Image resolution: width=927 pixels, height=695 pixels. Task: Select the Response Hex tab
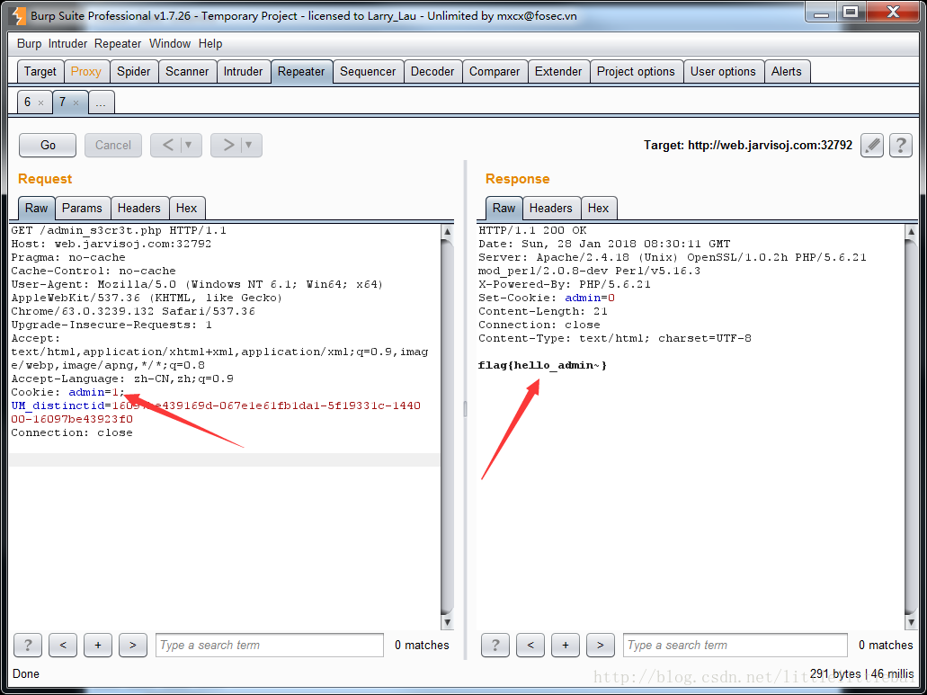pyautogui.click(x=598, y=208)
